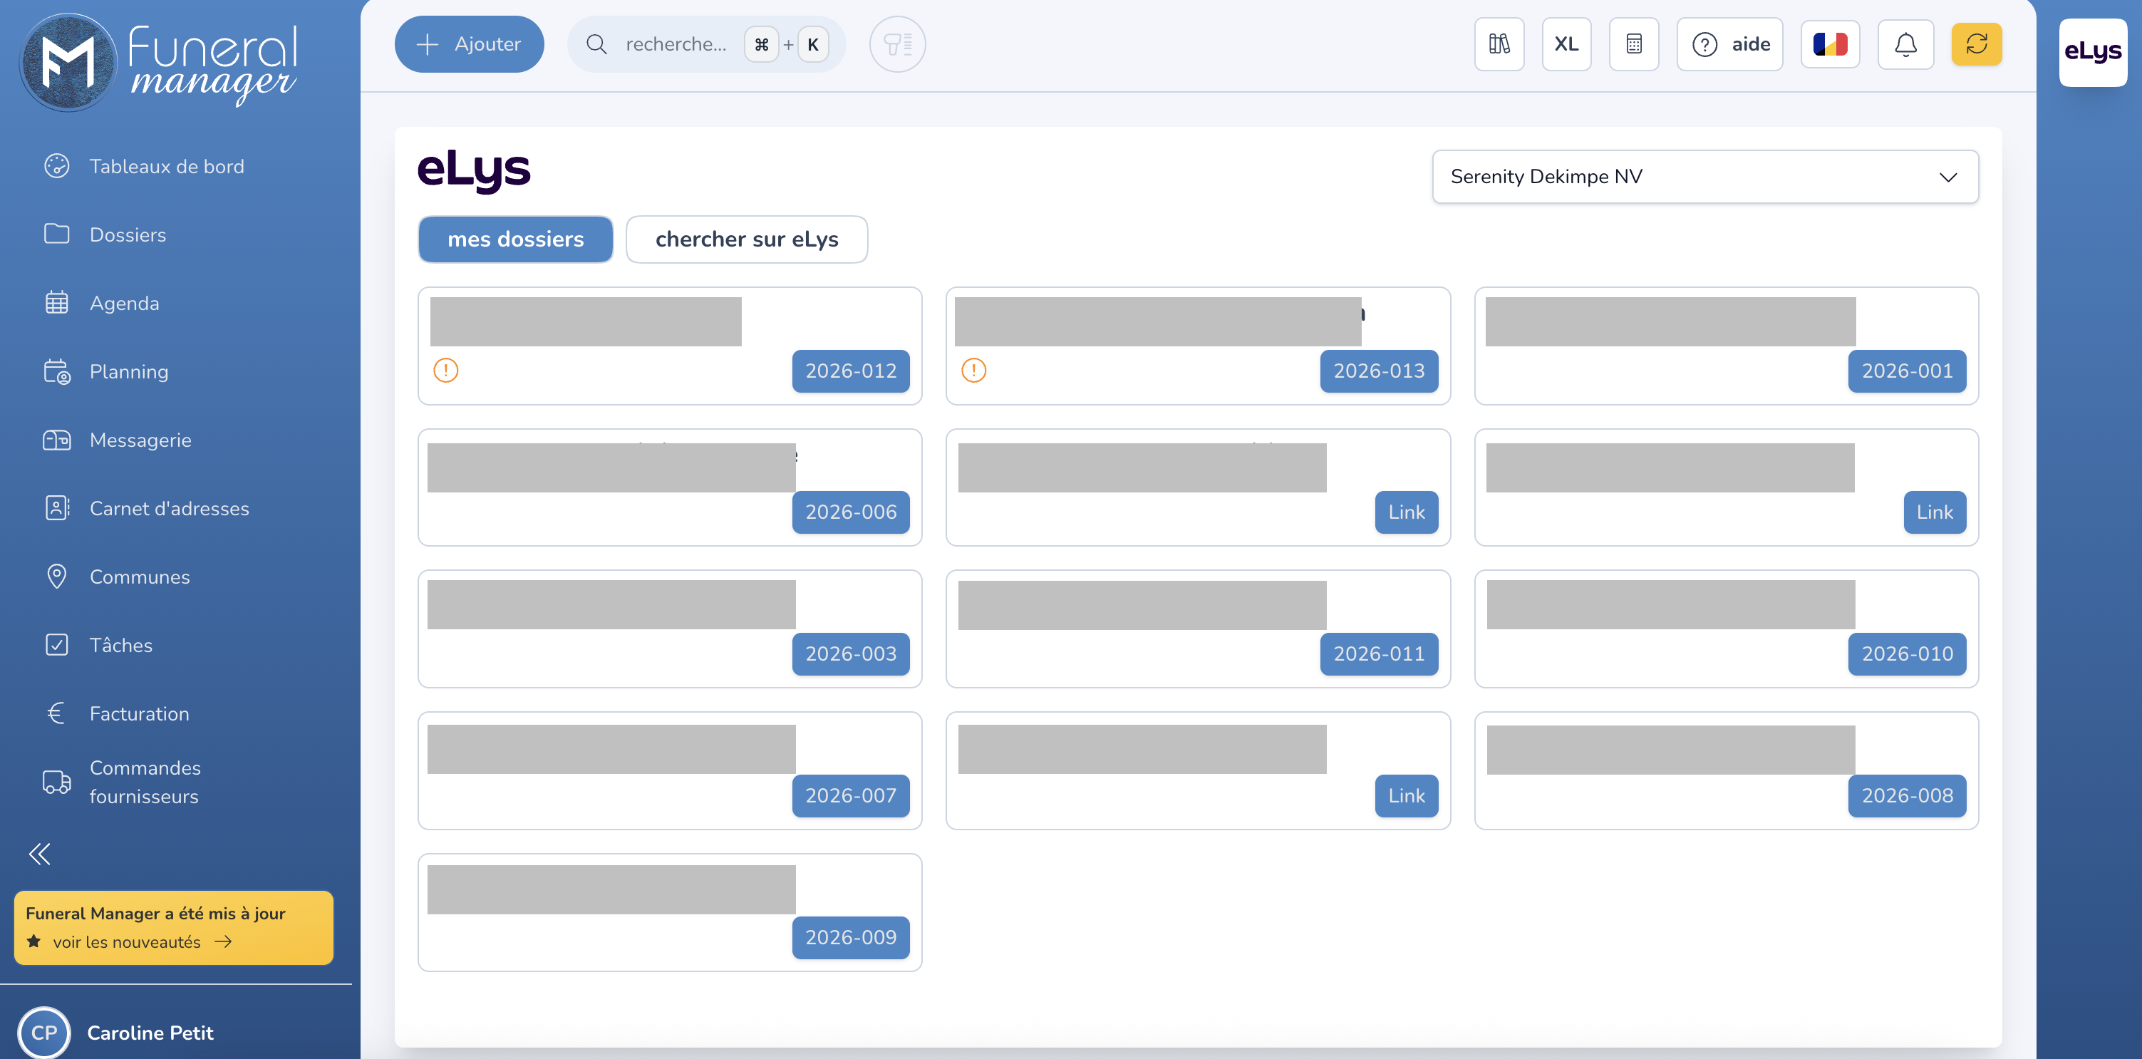Open the dossier badge 2026-009
This screenshot has height=1059, width=2142.
(850, 938)
